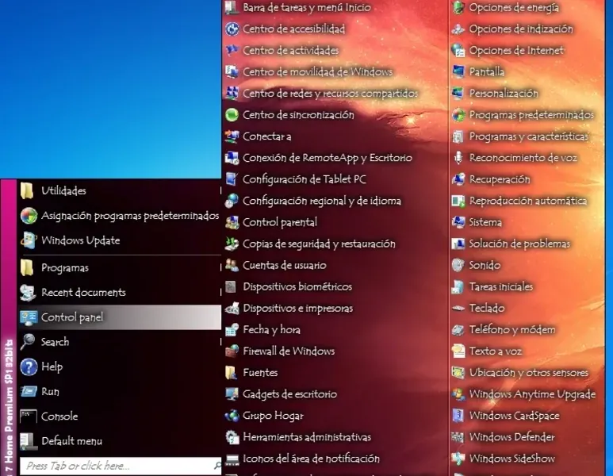613x476 pixels.
Task: Expand the Search submenu arrow
Action: point(220,342)
